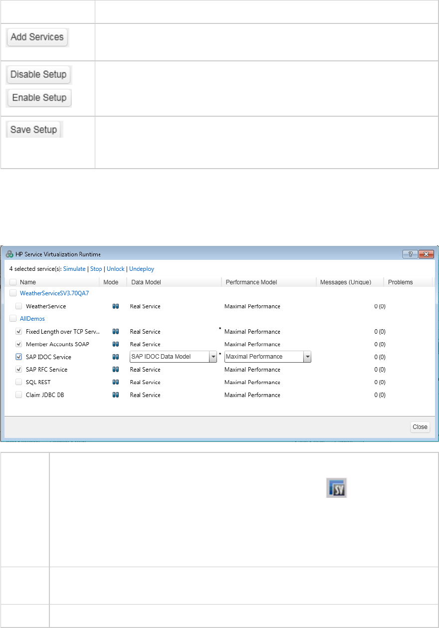Open the AllDemos project link
Screen dimensions: 439x628
(32, 318)
